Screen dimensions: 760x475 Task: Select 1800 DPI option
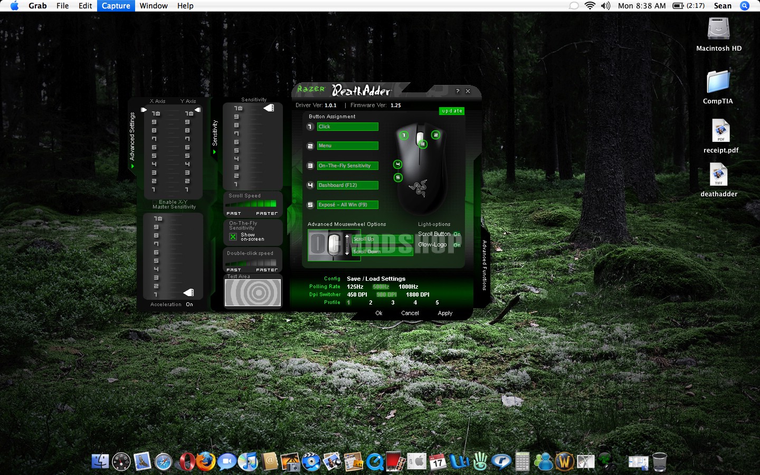(x=417, y=295)
